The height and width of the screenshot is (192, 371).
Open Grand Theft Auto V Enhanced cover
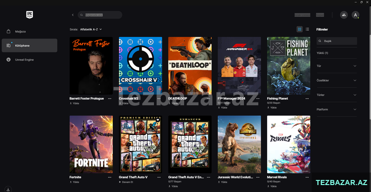190,144
